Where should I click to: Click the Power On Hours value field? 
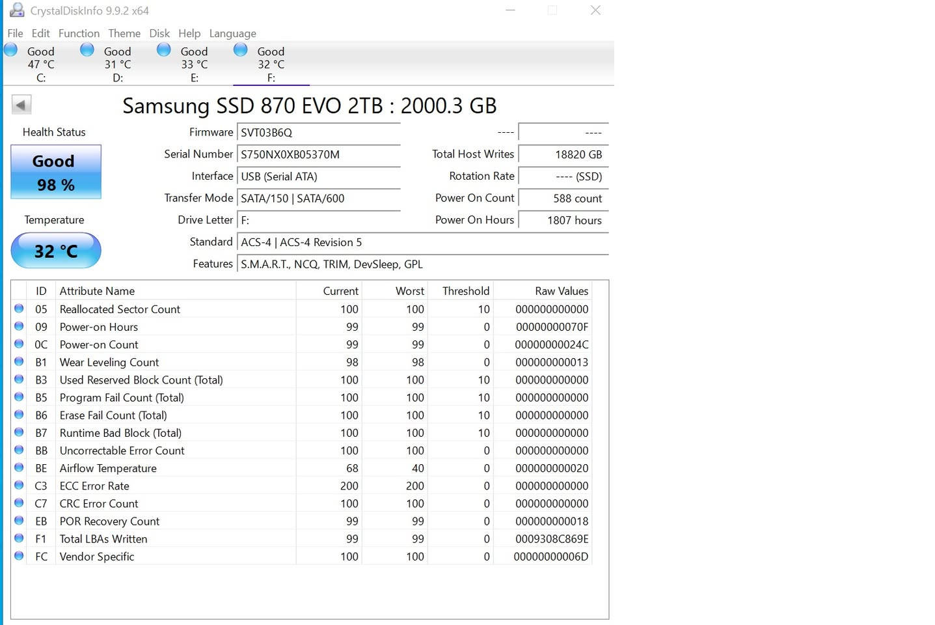pos(563,221)
